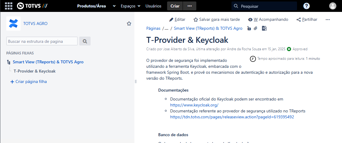Click Salvar para mais tarde
The image size is (342, 143).
click(217, 20)
